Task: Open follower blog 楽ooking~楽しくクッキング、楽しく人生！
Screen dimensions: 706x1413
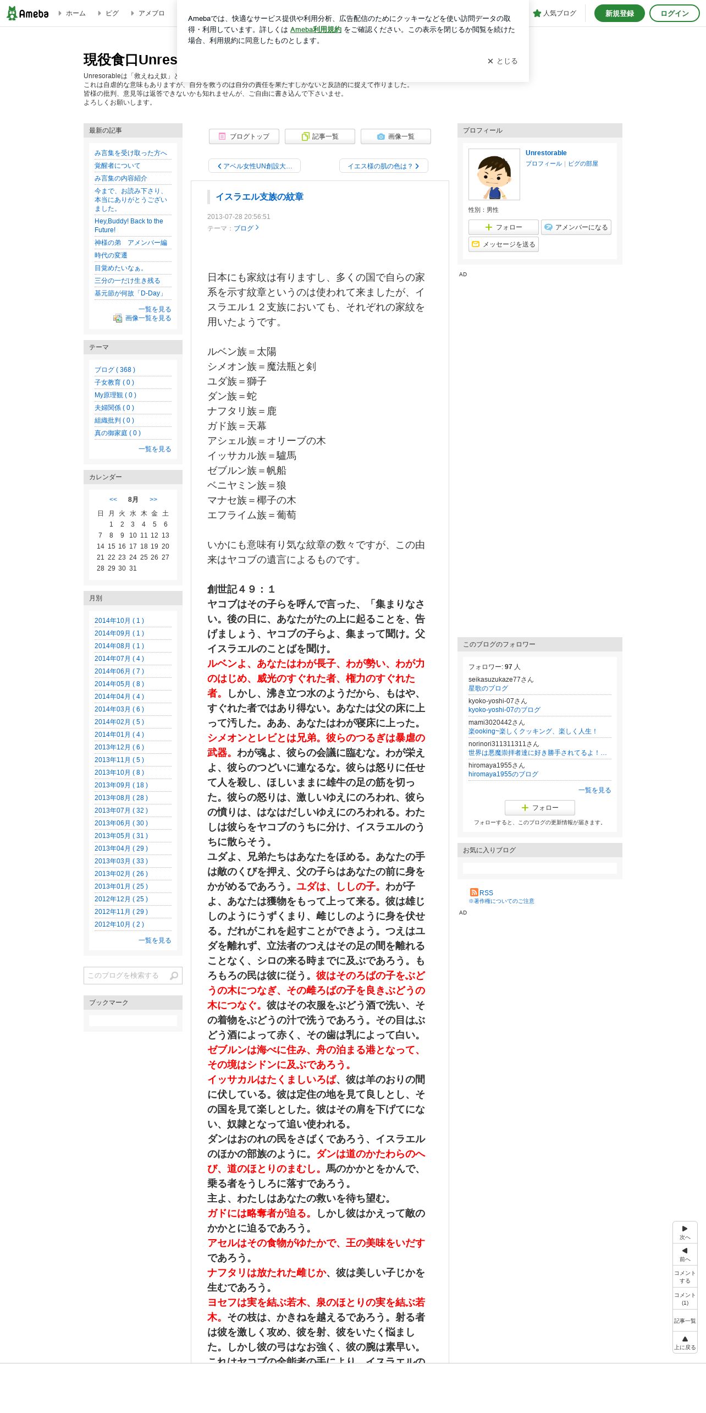Action: 533,732
